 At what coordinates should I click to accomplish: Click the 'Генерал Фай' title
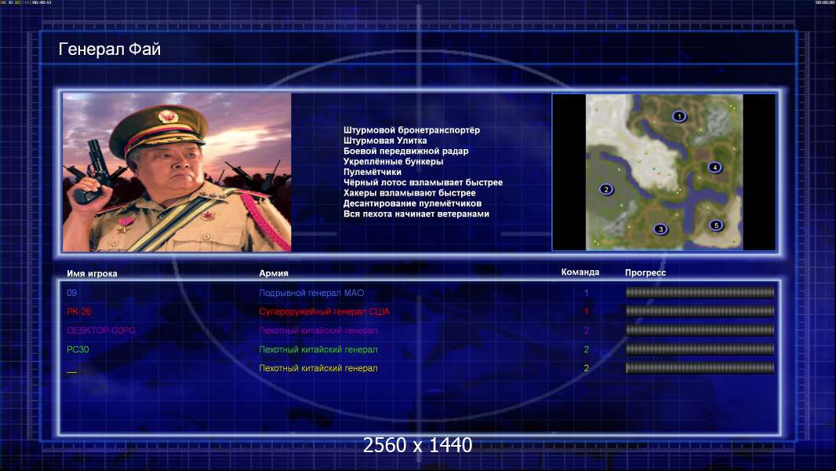(x=109, y=49)
